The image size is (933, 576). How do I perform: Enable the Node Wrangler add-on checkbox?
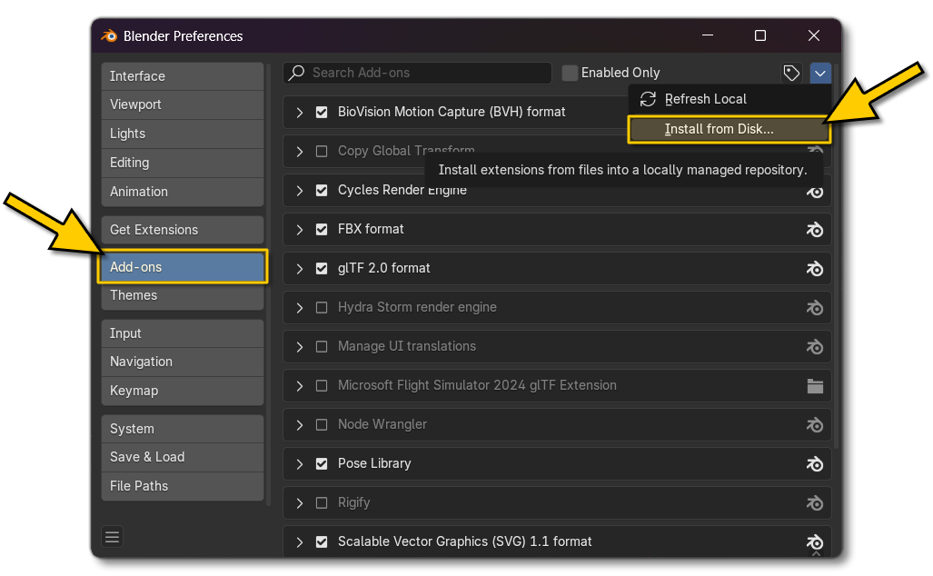322,424
